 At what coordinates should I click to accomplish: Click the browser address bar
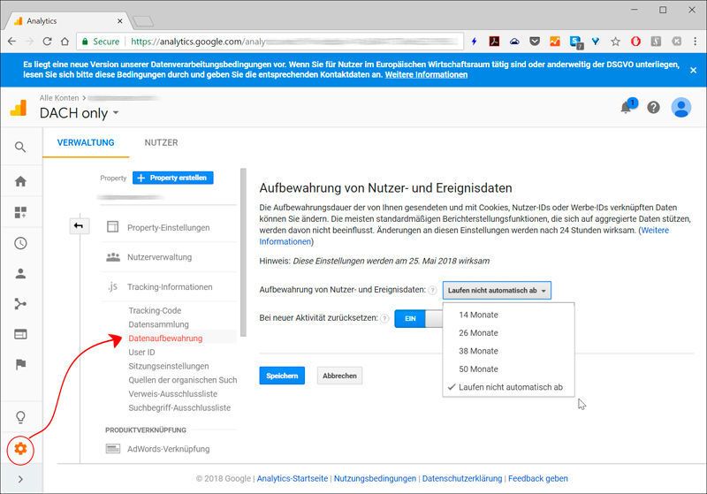click(270, 42)
